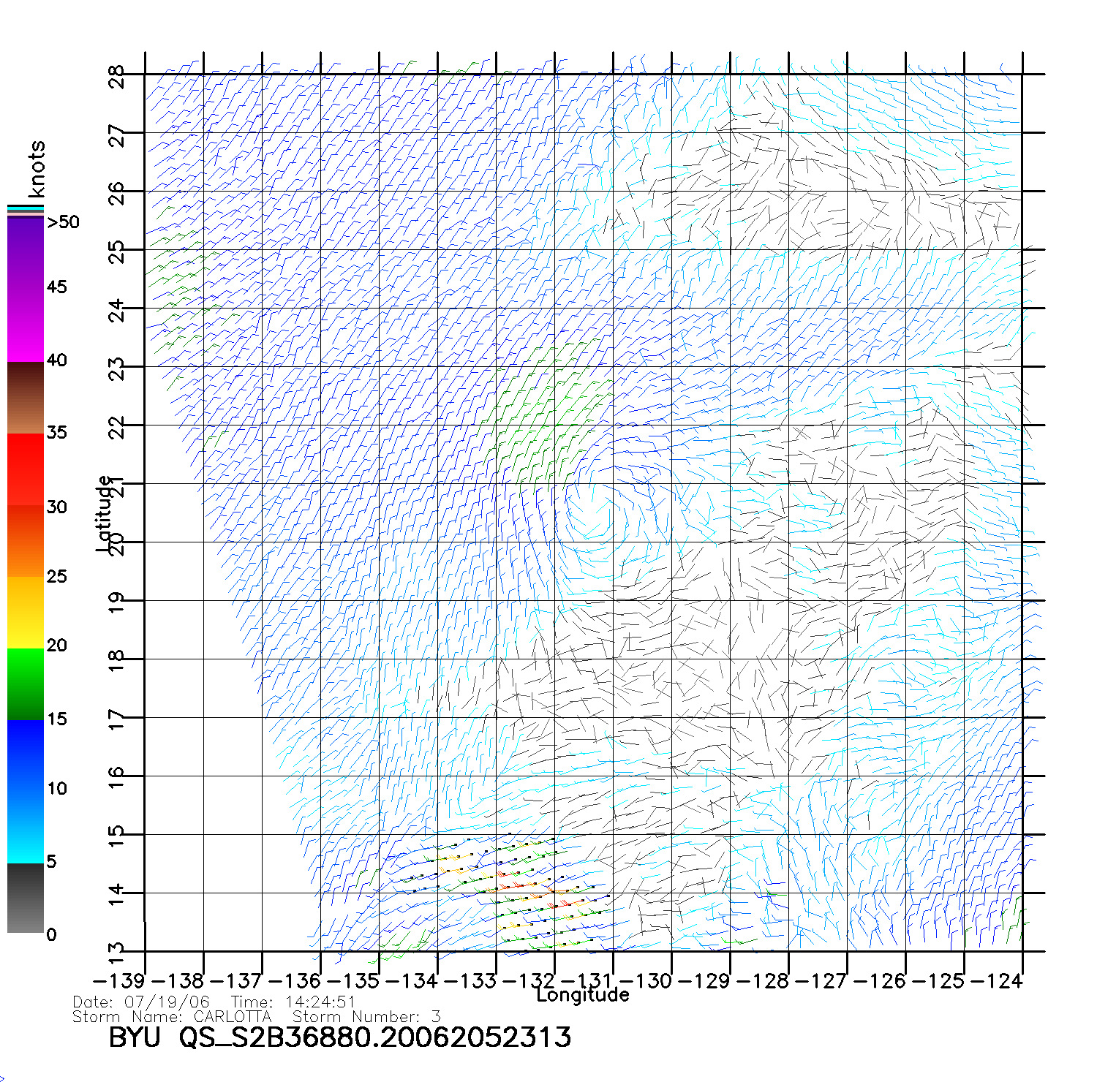
Task: Click the Time 14:24:51 text
Action: tap(293, 1002)
